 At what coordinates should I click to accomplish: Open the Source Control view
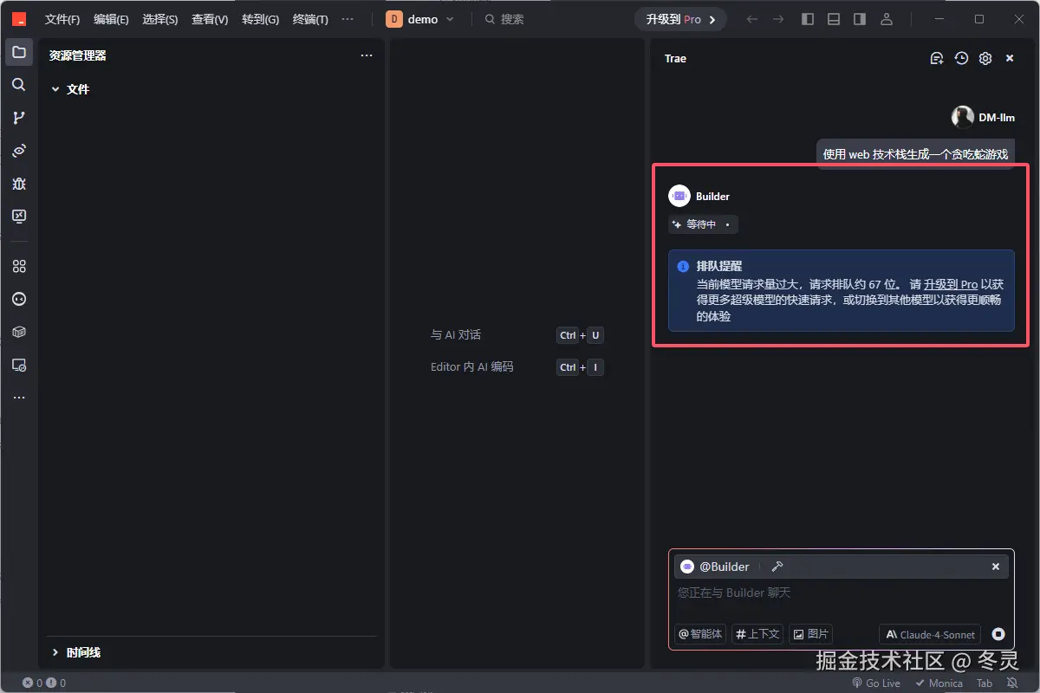click(x=19, y=117)
